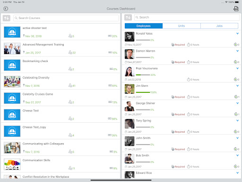Image resolution: width=242 pixels, height=182 pixels.
Task: Print the Courses Dashboard report
Action: pos(236,9)
